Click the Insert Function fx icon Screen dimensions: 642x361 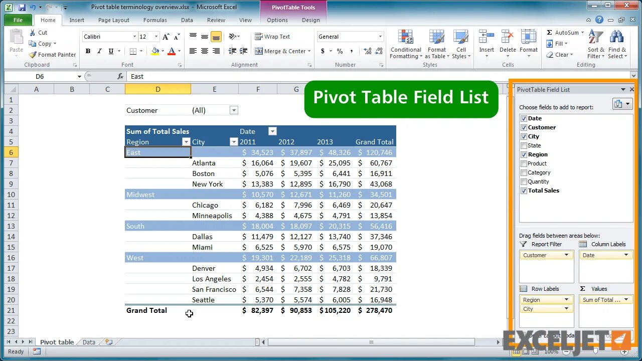click(120, 76)
